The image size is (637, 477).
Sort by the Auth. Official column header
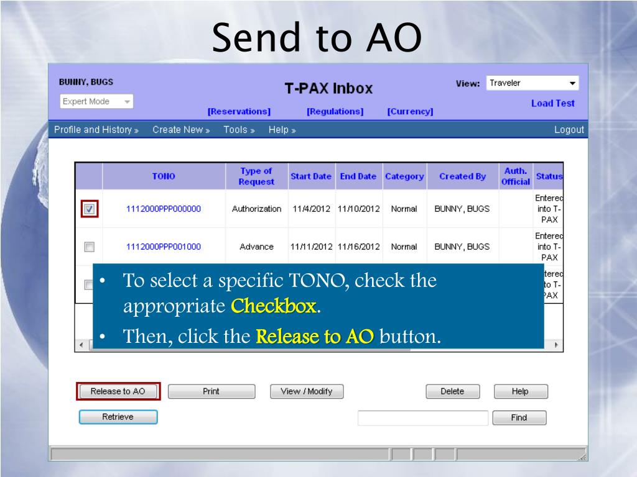(516, 176)
